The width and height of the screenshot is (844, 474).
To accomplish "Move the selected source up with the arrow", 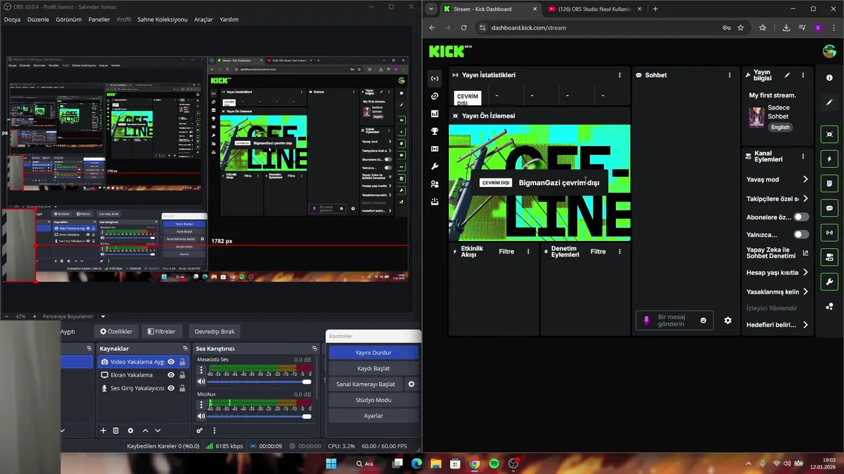I will (x=145, y=431).
